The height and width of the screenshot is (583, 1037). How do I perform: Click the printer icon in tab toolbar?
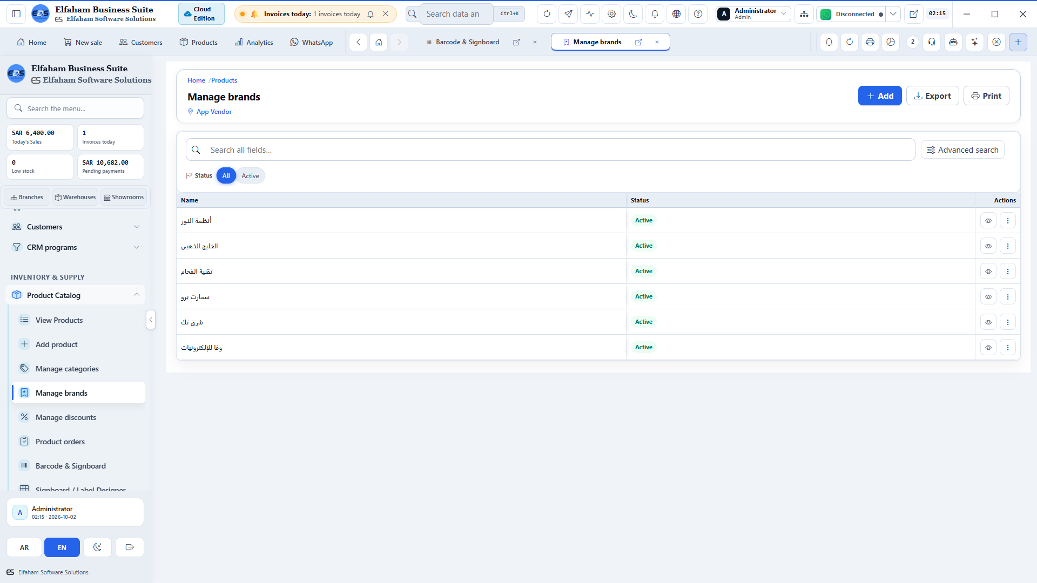coord(870,42)
